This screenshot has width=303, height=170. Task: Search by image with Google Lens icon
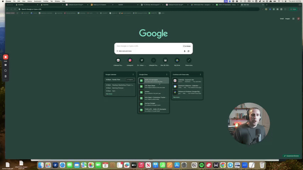tap(188, 51)
